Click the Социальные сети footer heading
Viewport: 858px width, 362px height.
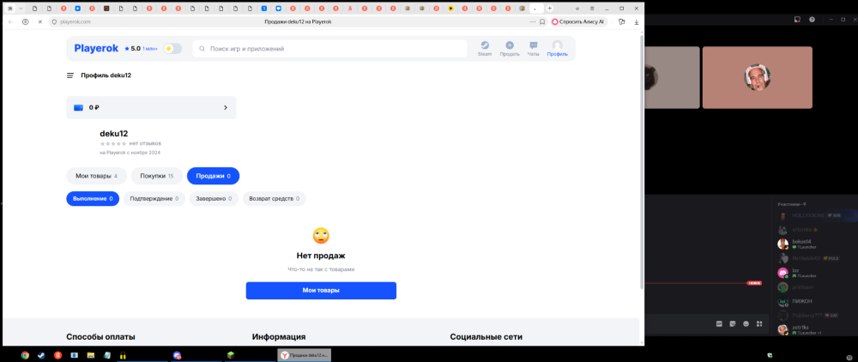tap(486, 337)
